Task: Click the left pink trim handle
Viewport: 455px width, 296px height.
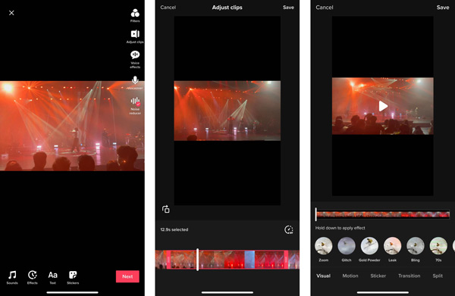Action: [x=168, y=260]
